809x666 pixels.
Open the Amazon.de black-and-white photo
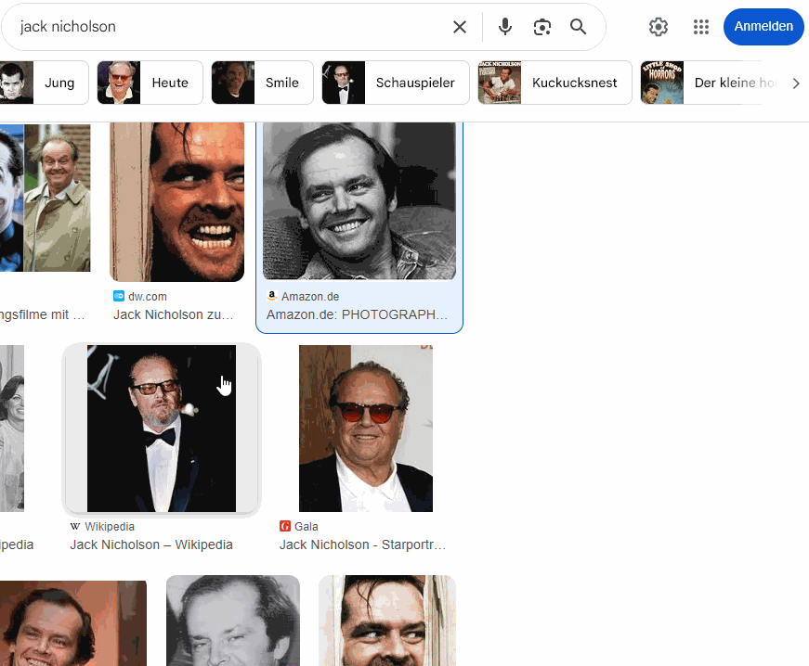(x=359, y=200)
